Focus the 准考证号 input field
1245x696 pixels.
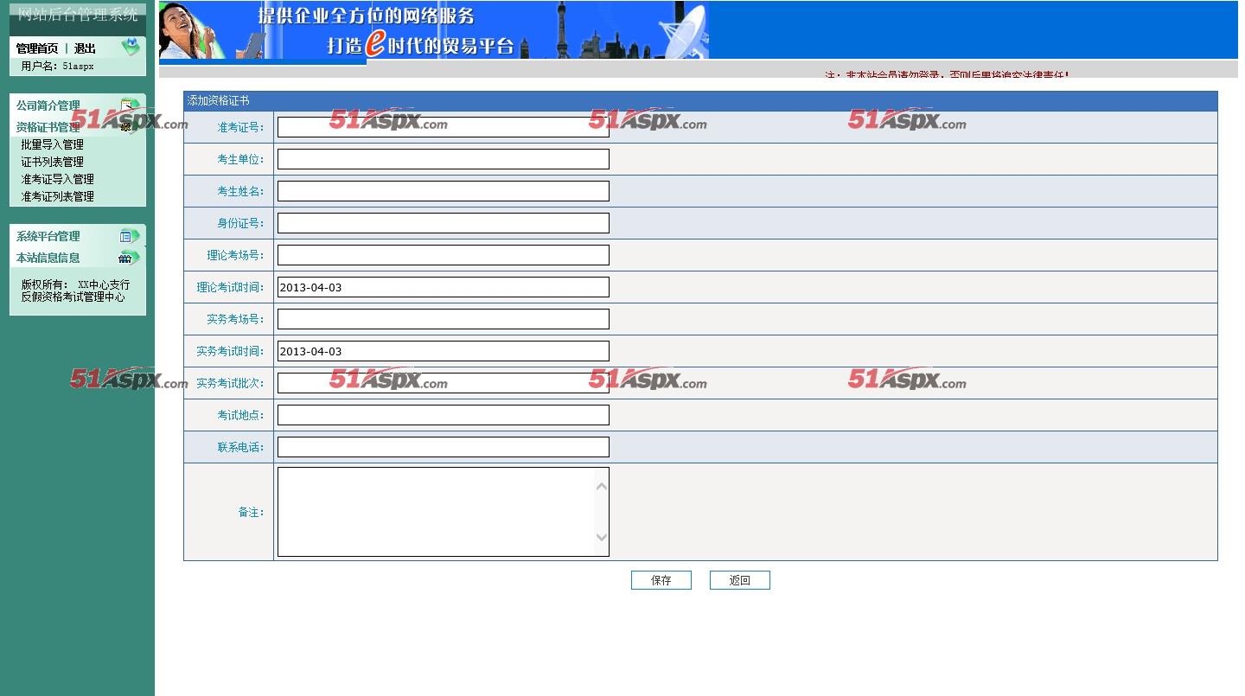tap(443, 127)
